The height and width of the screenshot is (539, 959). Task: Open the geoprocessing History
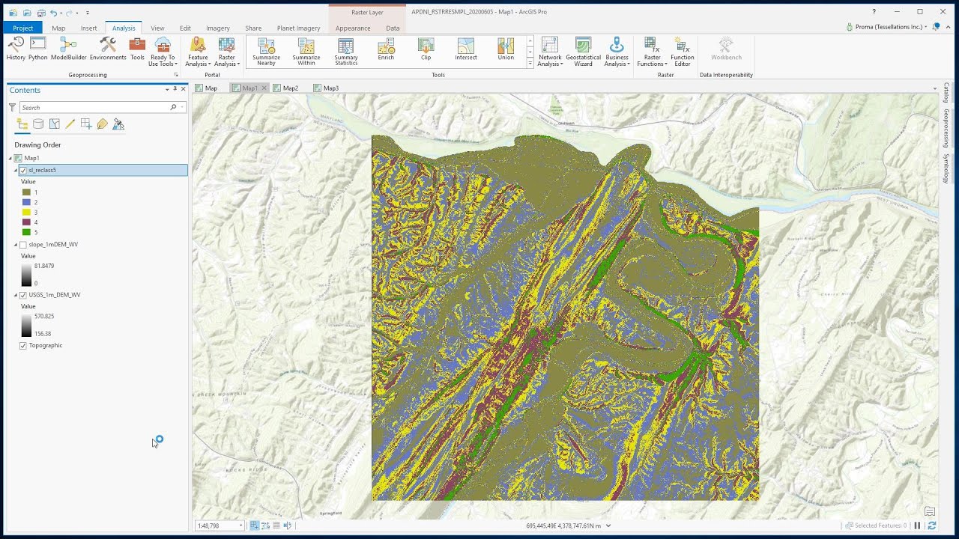(x=16, y=49)
